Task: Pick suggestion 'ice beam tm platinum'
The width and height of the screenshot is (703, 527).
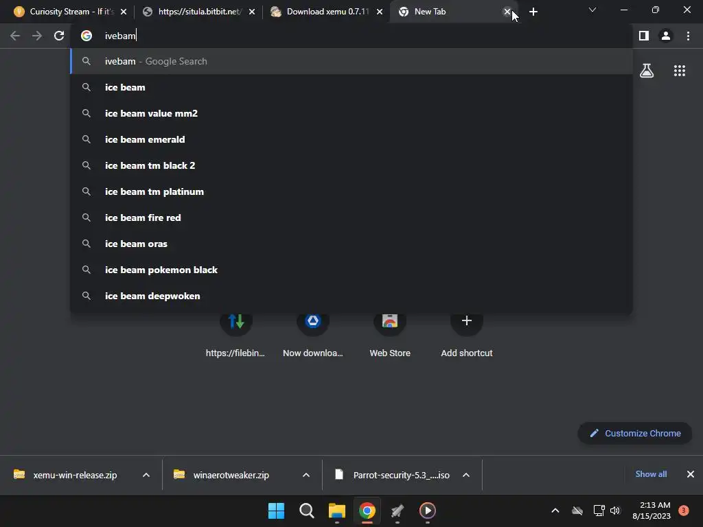Action: [351, 191]
